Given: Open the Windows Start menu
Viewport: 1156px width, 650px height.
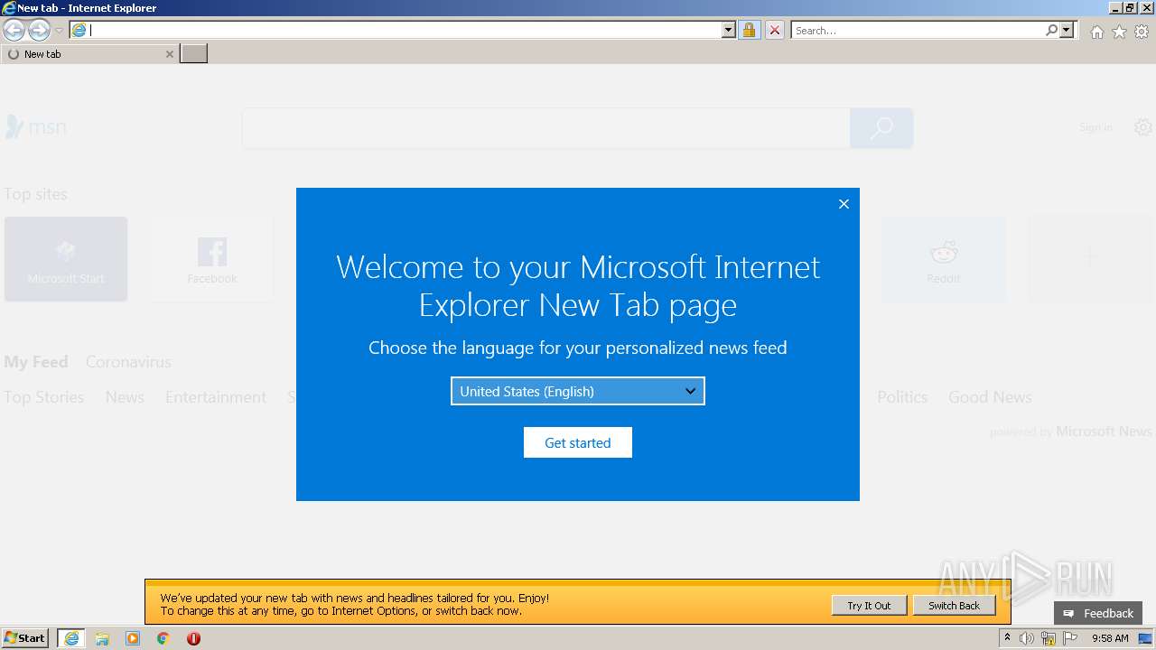Looking at the screenshot, I should (25, 638).
